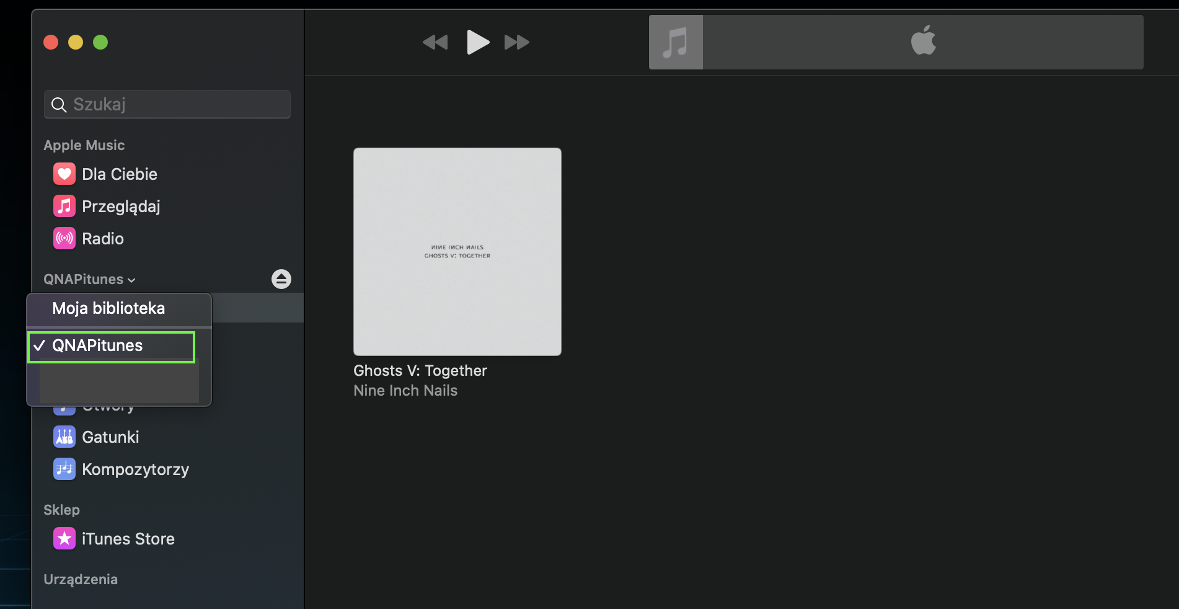Click the Sklep section header

coord(61,510)
